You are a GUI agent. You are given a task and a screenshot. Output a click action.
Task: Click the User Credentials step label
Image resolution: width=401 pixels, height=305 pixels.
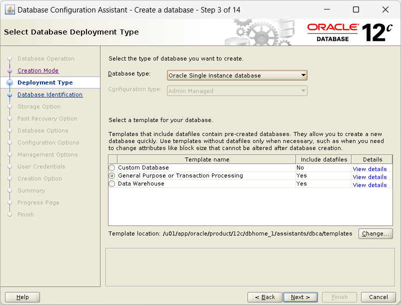pyautogui.click(x=41, y=166)
